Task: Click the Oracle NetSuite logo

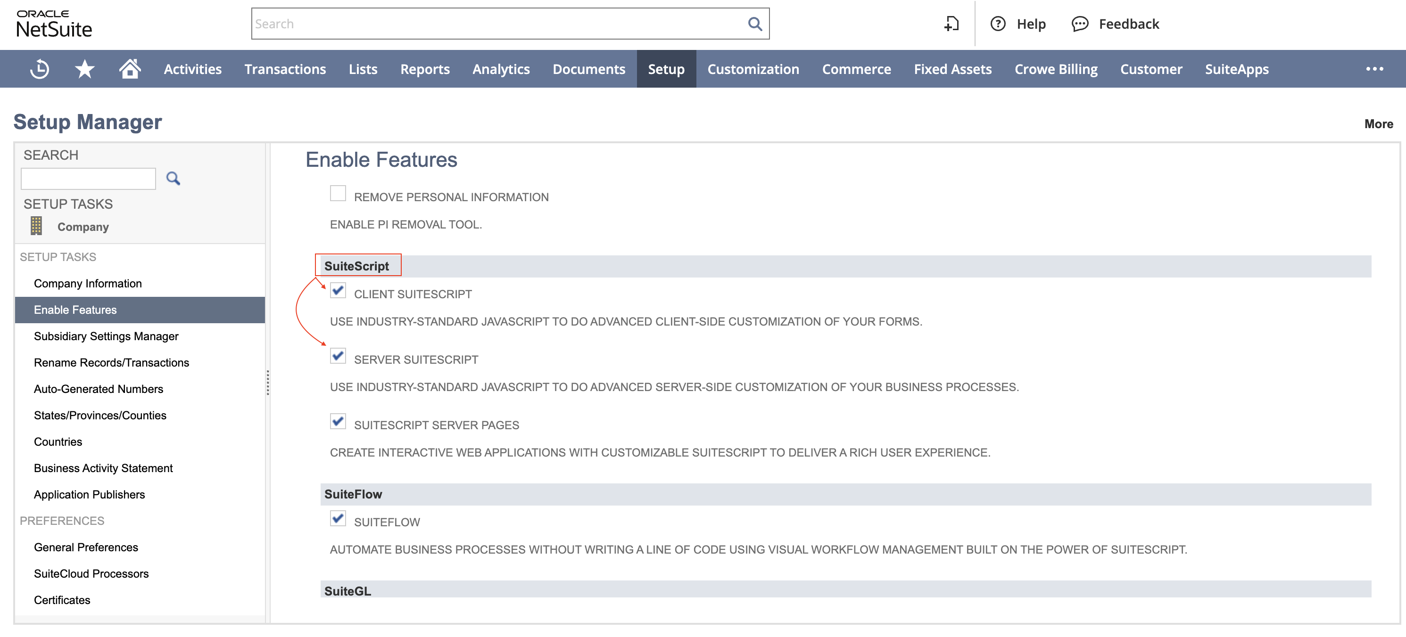Action: 54,24
